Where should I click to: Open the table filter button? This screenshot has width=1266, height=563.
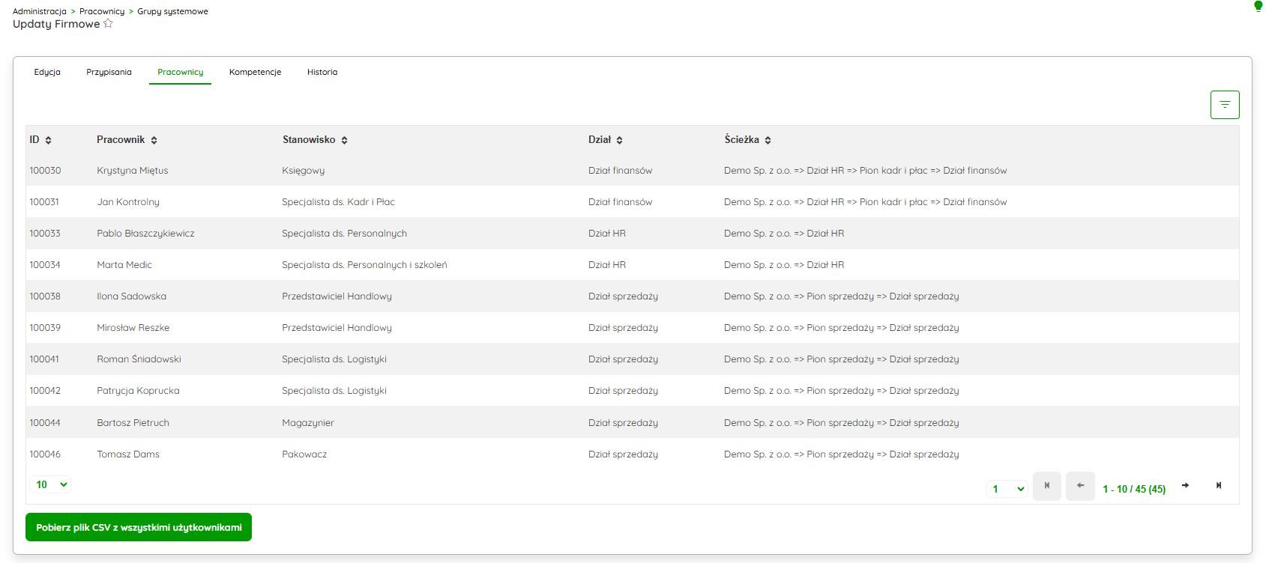1225,105
